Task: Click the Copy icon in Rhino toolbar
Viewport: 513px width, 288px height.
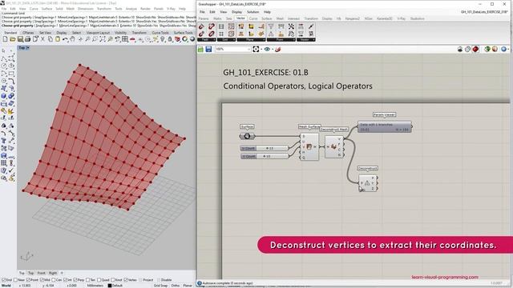Action: coord(50,39)
